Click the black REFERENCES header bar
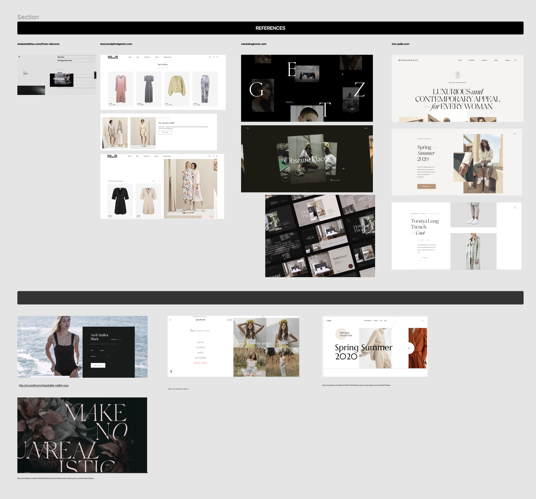The image size is (536, 499). [270, 28]
